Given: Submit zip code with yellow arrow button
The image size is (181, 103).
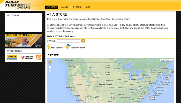Looking at the screenshot, I should [83, 41].
